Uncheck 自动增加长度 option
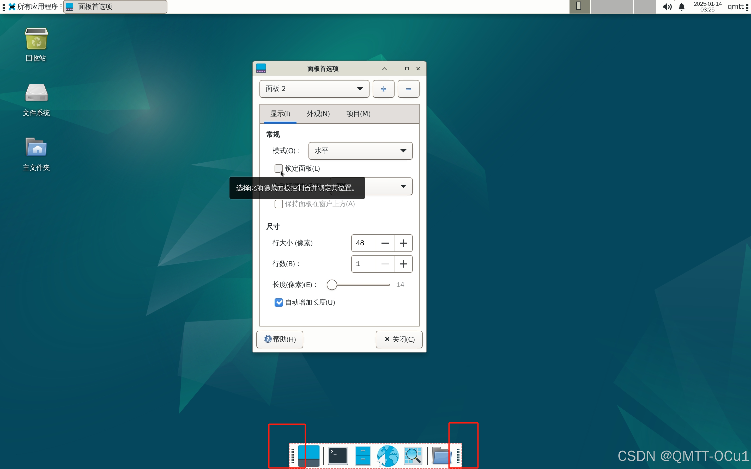 [x=278, y=302]
